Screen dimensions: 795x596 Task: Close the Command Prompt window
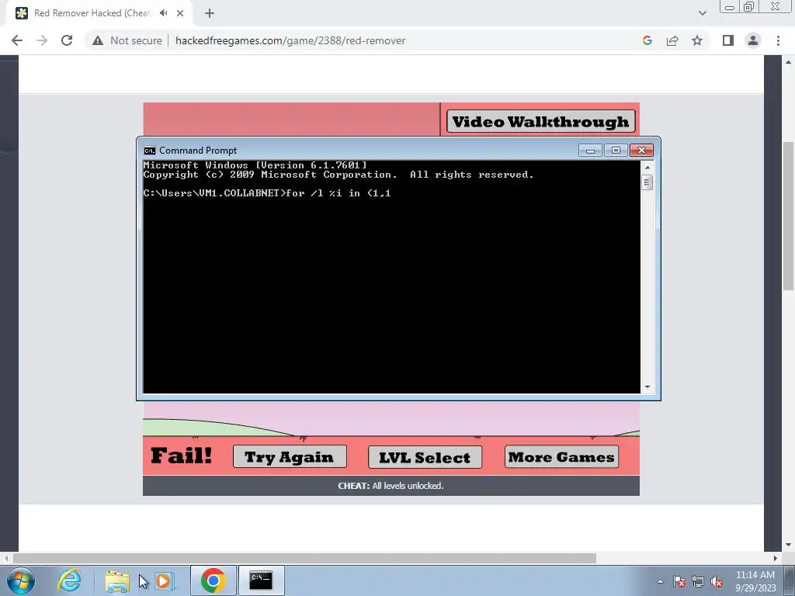641,151
